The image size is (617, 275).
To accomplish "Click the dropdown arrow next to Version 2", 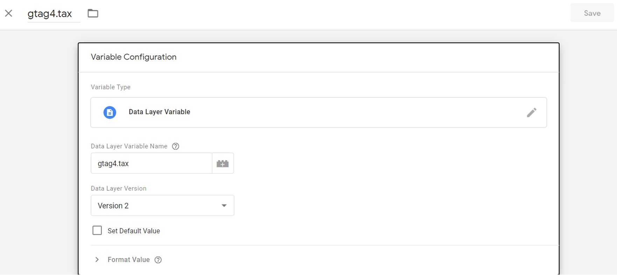I will [x=224, y=206].
